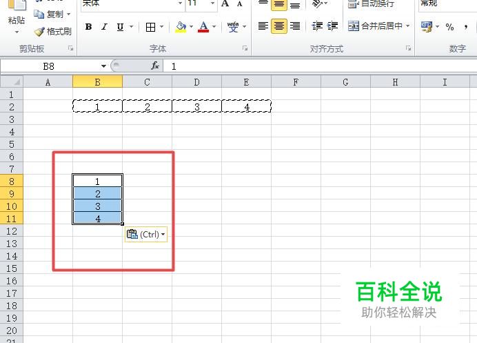
Task: Click Wrap Text (自动换行)
Action: (x=371, y=4)
